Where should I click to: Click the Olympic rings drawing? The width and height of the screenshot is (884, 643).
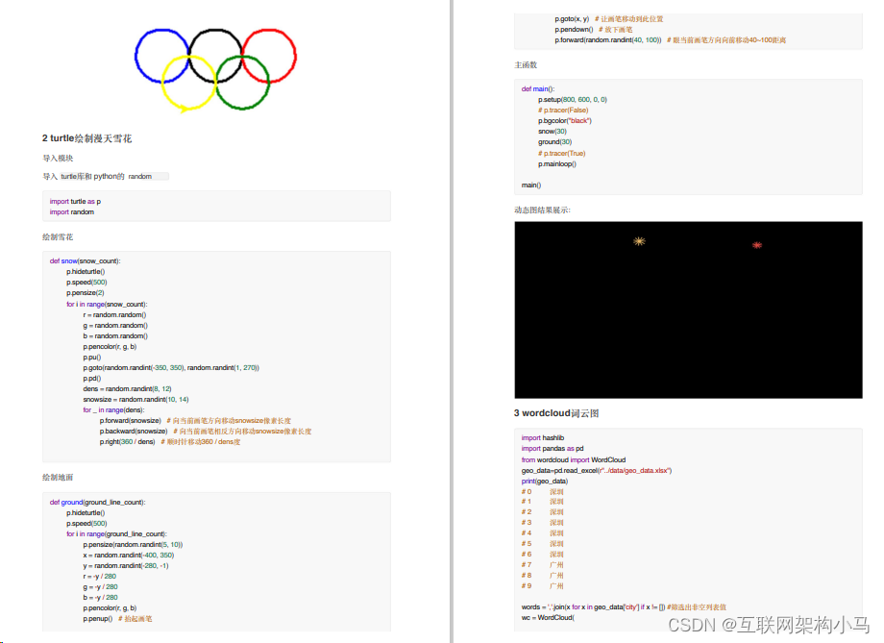215,70
